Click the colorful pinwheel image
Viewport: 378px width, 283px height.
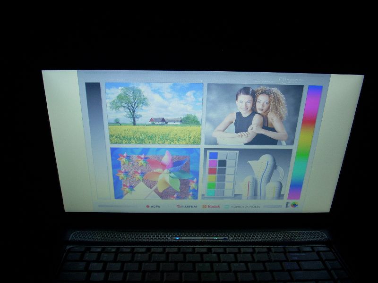[x=155, y=174]
